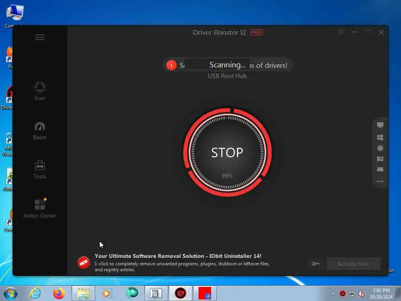Open Windows Media Player from taskbar
Viewport: 401px width, 301px height.
(107, 293)
